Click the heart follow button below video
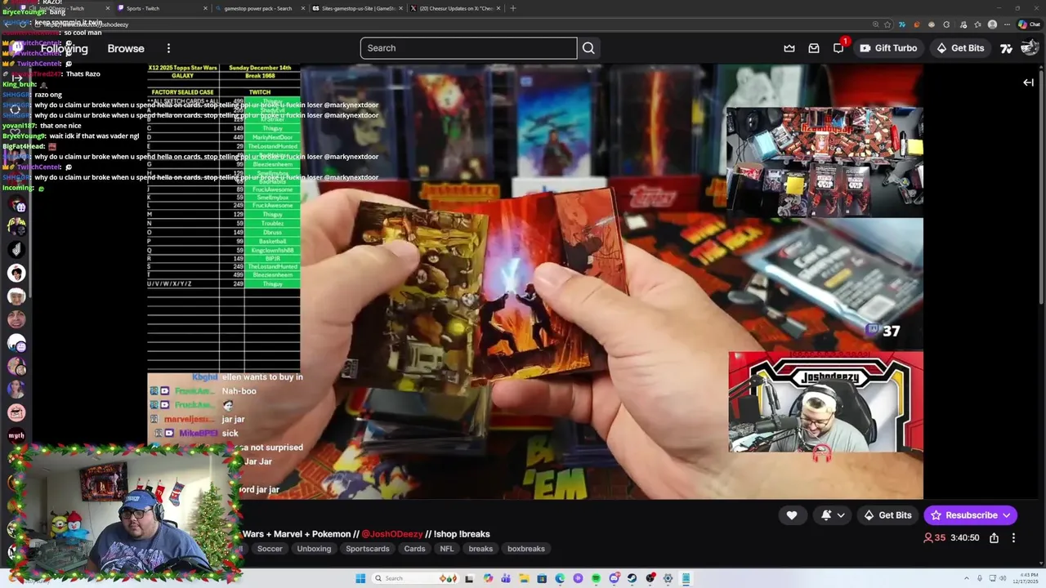Screen dimensions: 1046x588 791,515
